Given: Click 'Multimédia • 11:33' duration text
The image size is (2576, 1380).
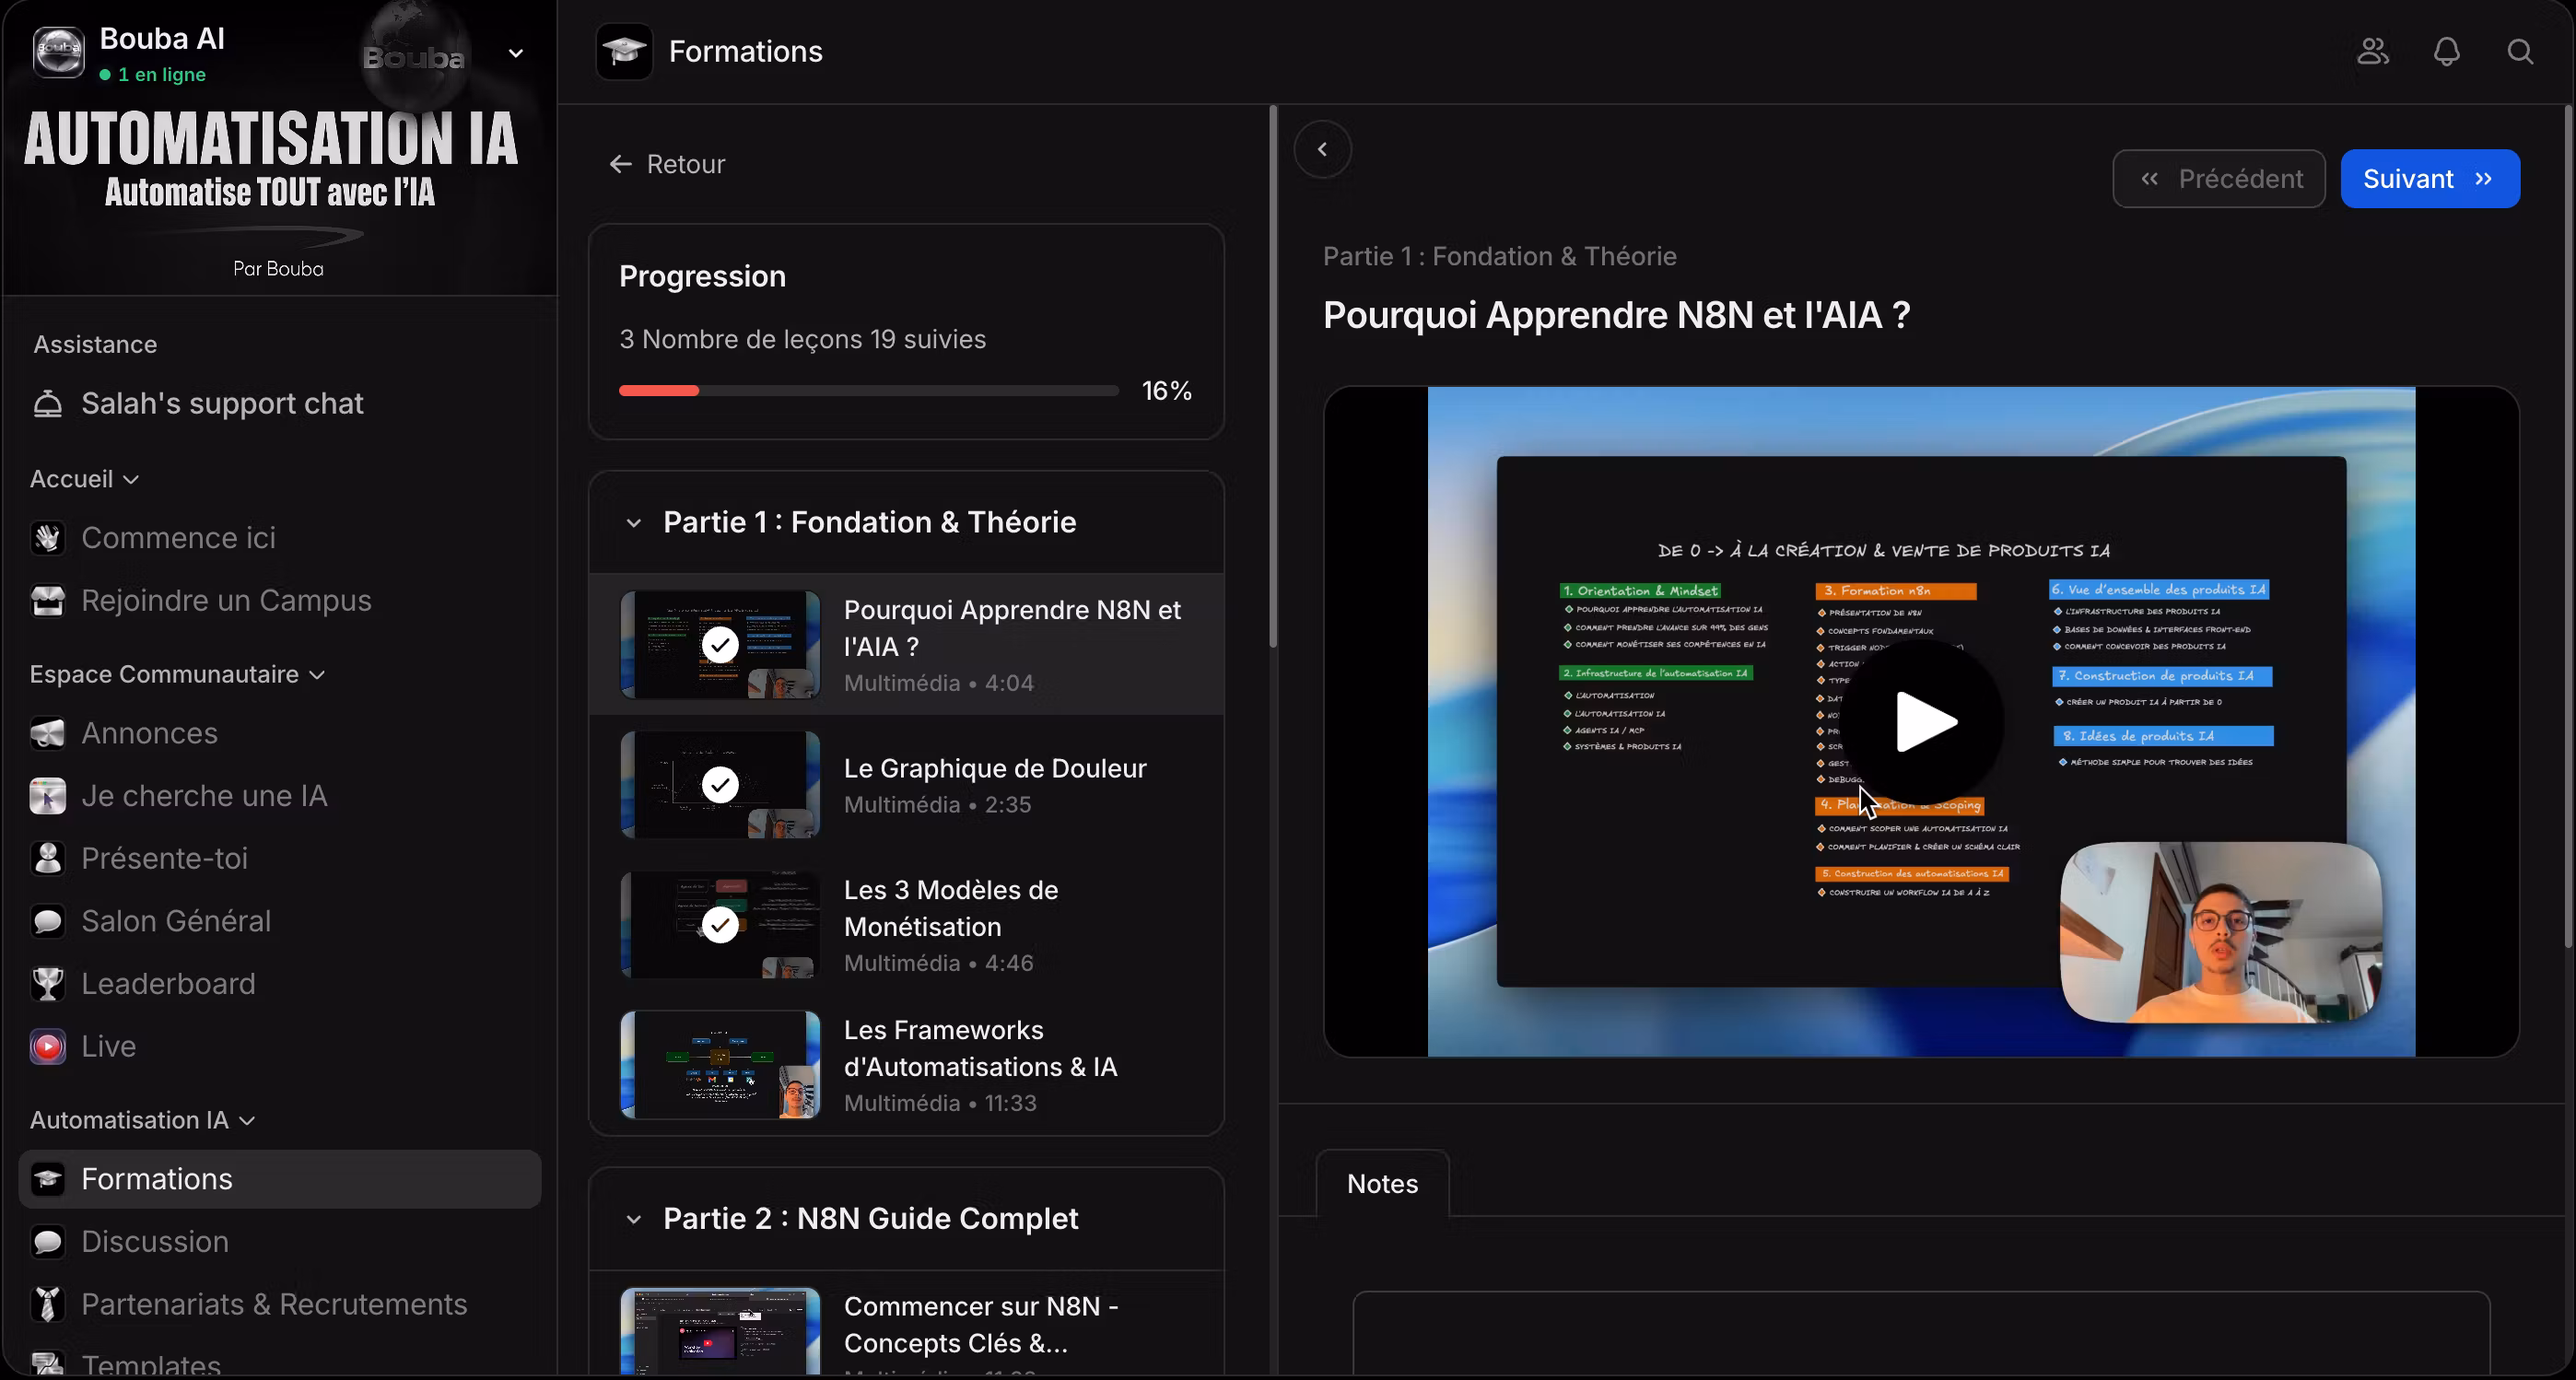Looking at the screenshot, I should (940, 1103).
